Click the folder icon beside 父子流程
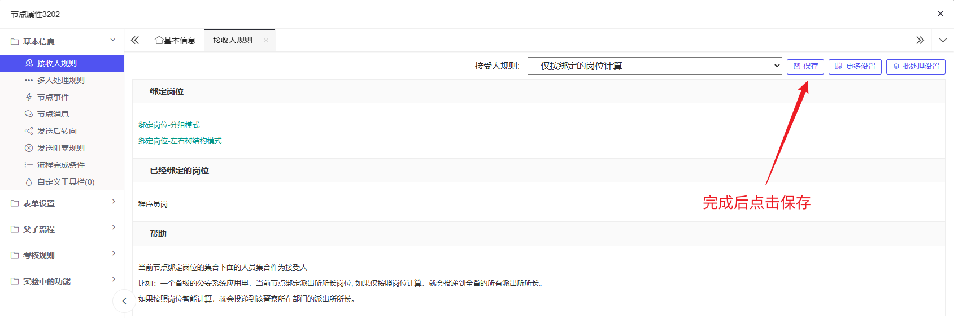This screenshot has height=318, width=954. point(15,229)
